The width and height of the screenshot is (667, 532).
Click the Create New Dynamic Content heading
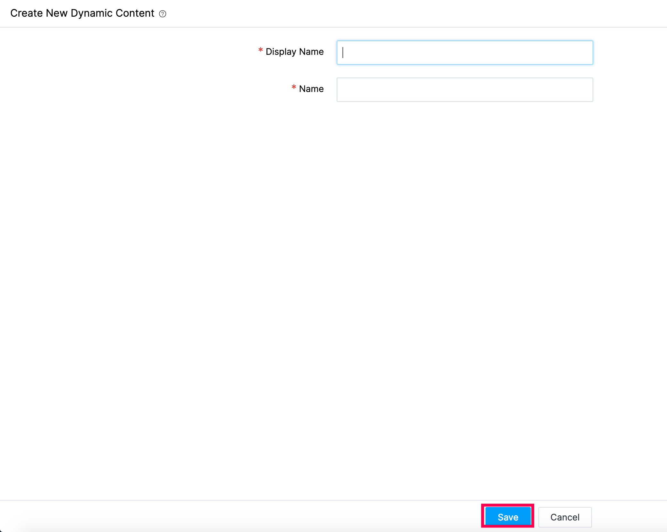click(x=82, y=13)
